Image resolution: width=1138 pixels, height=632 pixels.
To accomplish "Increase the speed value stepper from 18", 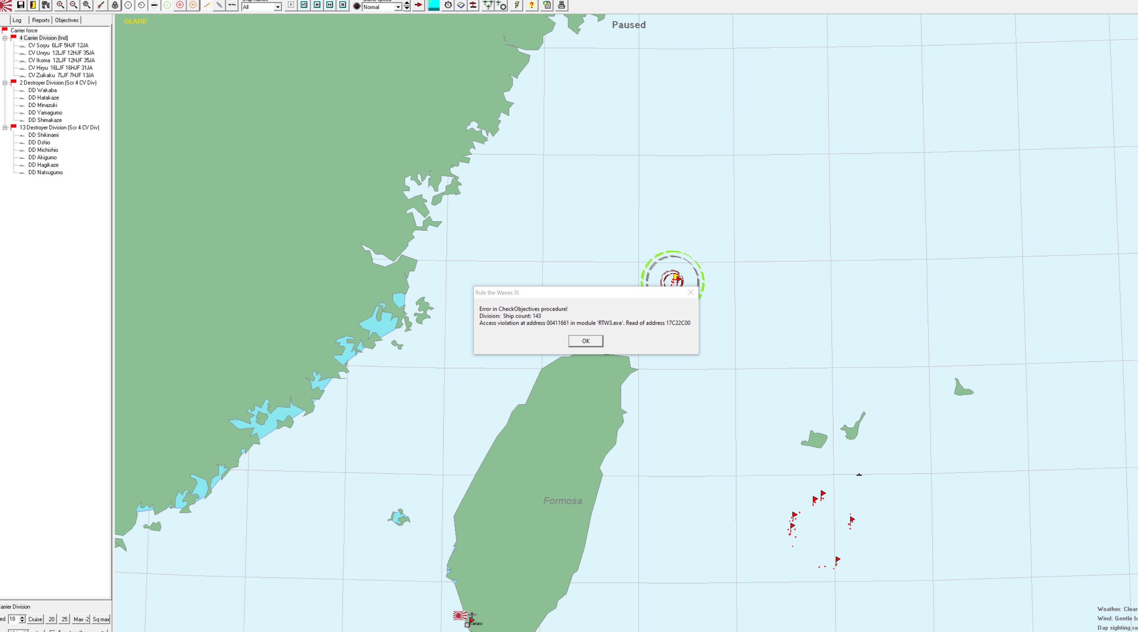I will tap(22, 617).
